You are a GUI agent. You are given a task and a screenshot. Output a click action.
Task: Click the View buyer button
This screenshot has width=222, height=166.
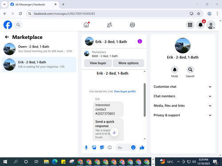[x=98, y=63]
